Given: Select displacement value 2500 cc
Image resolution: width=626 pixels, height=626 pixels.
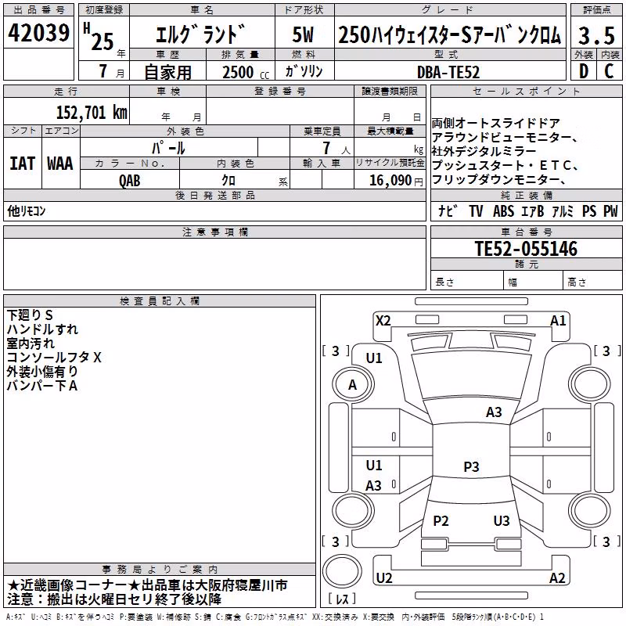Looking at the screenshot, I should (246, 73).
